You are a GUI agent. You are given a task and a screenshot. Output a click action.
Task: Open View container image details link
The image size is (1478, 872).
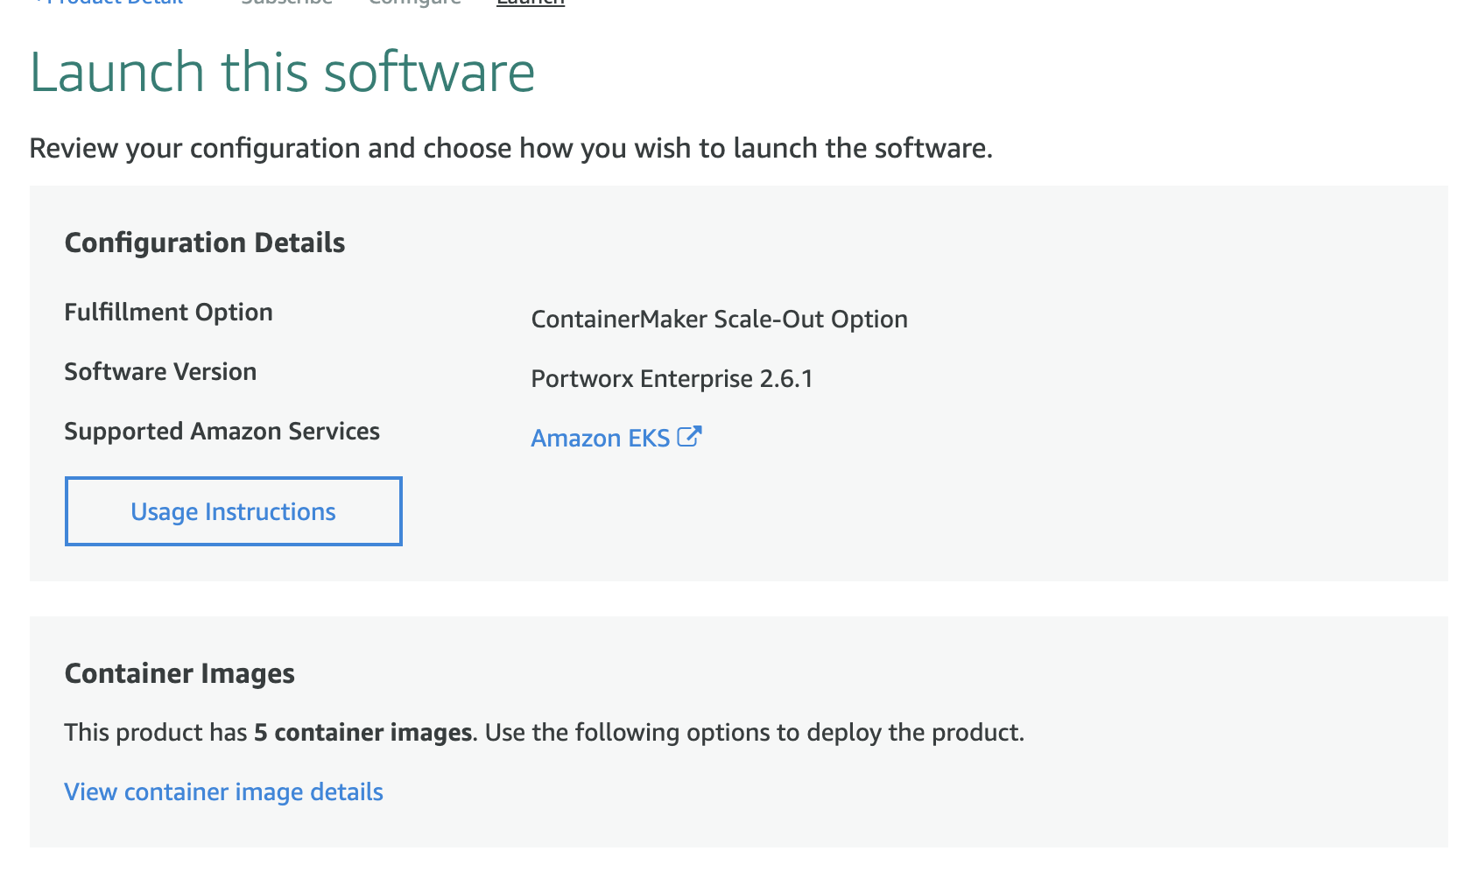[223, 791]
